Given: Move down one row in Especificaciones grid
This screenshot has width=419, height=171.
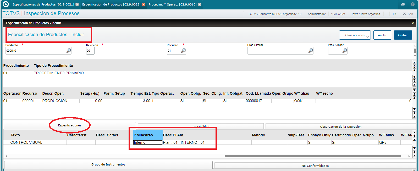Looking at the screenshot, I should click(414, 148).
